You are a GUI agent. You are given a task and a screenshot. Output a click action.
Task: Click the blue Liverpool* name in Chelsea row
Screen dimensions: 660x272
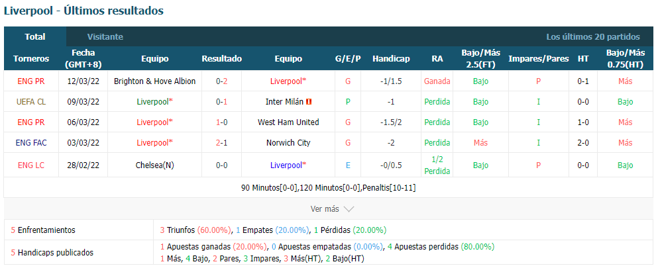(288, 165)
